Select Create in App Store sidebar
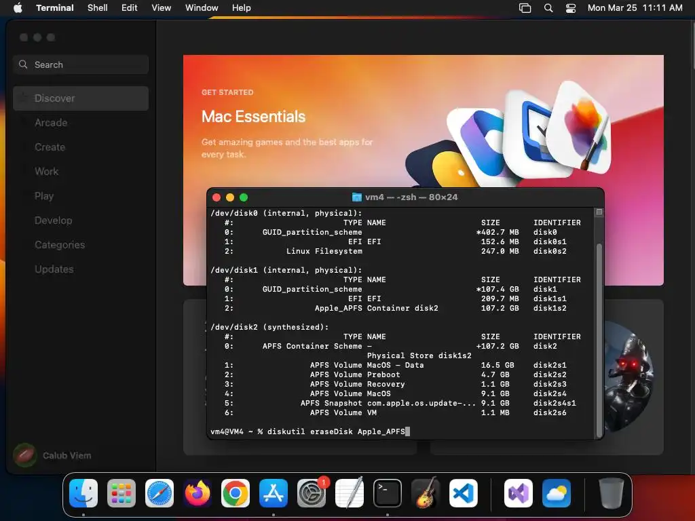Image resolution: width=695 pixels, height=521 pixels. click(81, 147)
